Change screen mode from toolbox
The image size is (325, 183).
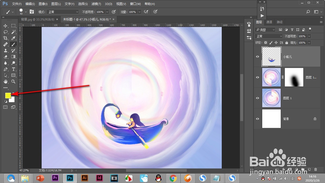13,107
